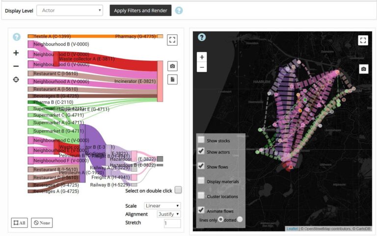377x236 pixels.
Task: Turn off Animate flows checkbox
Action: (x=201, y=210)
